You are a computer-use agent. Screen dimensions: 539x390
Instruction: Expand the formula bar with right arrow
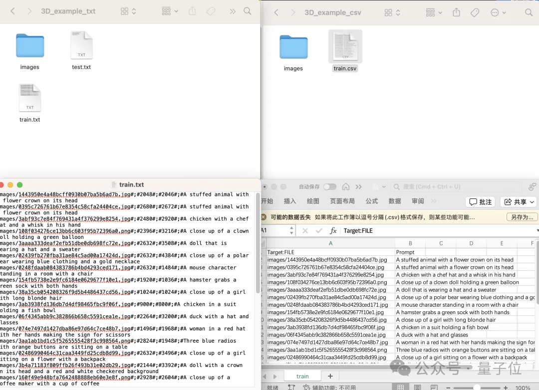click(x=537, y=231)
